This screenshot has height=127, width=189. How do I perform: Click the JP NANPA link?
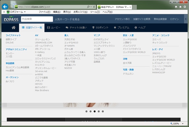(69, 46)
